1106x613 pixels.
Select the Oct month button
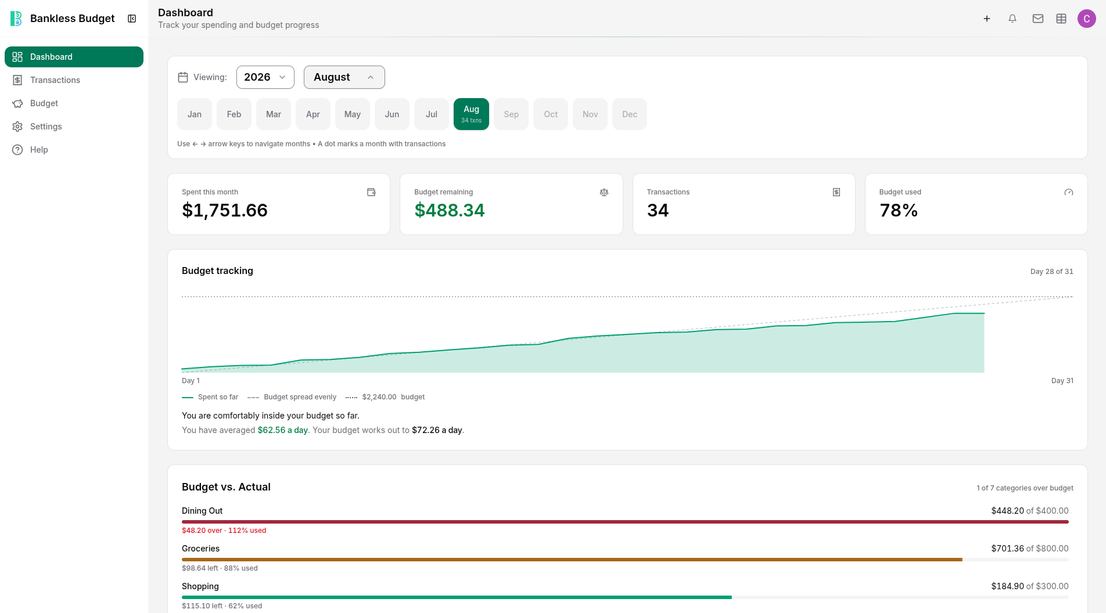pyautogui.click(x=551, y=114)
